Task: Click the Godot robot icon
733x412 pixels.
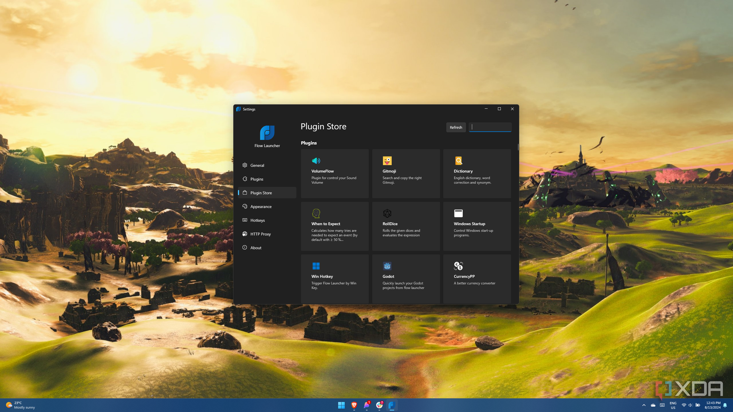Action: [387, 266]
